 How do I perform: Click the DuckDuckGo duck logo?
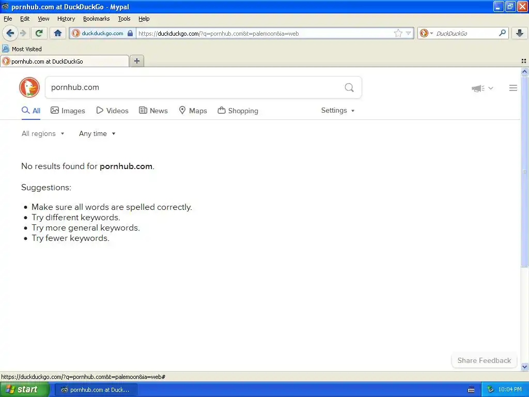coord(29,87)
